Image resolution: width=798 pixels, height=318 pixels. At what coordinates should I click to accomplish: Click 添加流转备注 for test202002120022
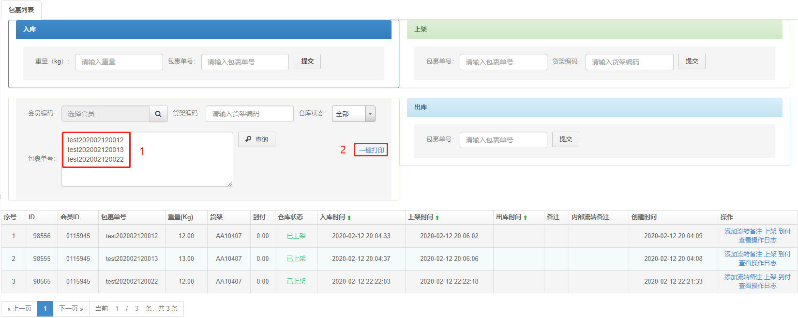coord(743,277)
